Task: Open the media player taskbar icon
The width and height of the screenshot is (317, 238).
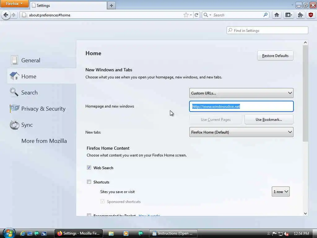Action: click(126, 233)
